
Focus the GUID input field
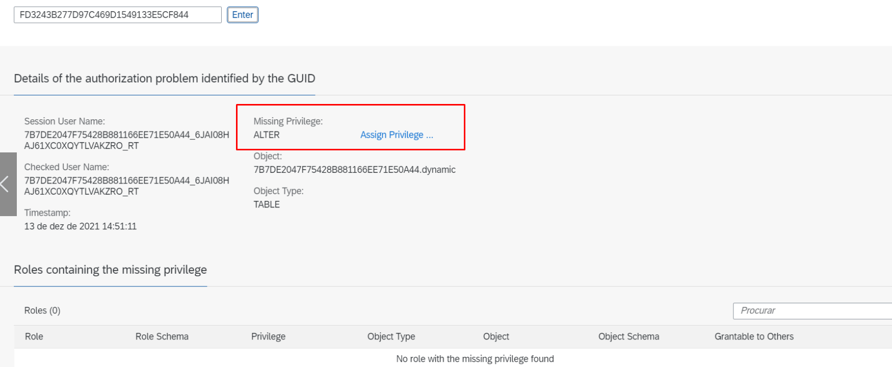coord(118,15)
